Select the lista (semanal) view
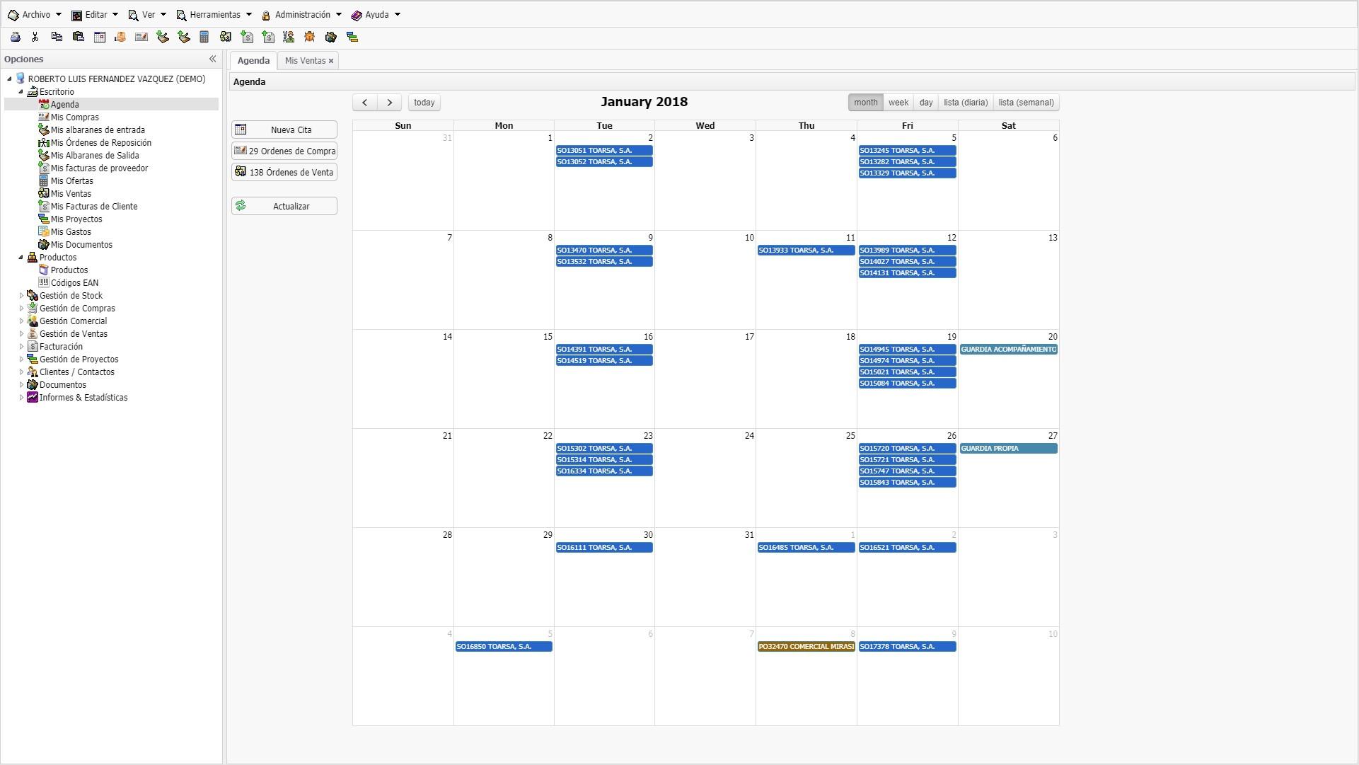Image resolution: width=1359 pixels, height=765 pixels. point(1027,103)
